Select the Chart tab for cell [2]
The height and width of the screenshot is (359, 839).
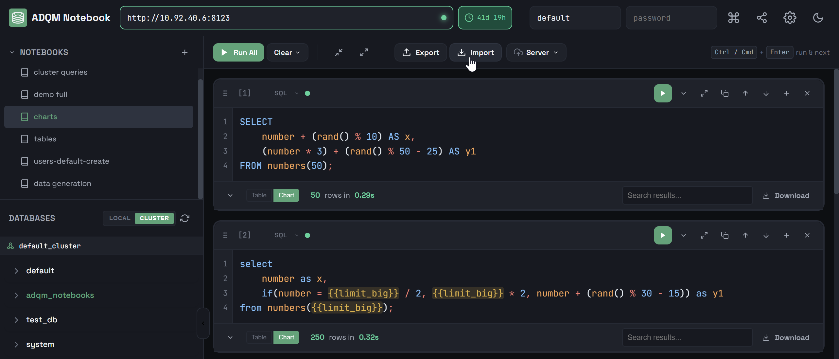pyautogui.click(x=286, y=337)
